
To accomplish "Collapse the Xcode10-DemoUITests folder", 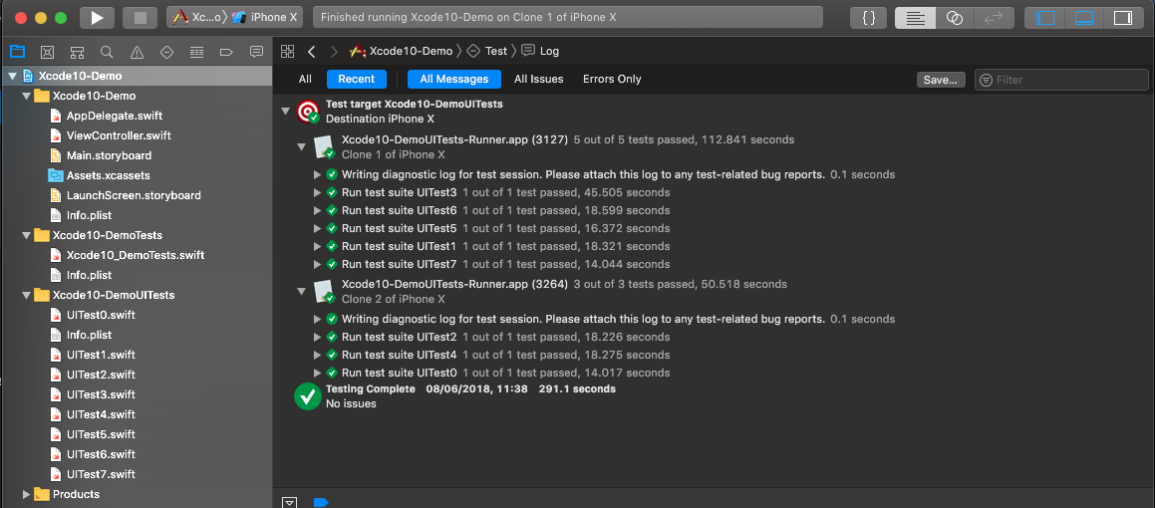I will point(27,295).
